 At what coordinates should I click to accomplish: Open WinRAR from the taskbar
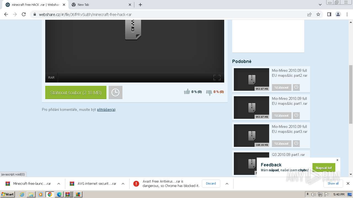68,194
